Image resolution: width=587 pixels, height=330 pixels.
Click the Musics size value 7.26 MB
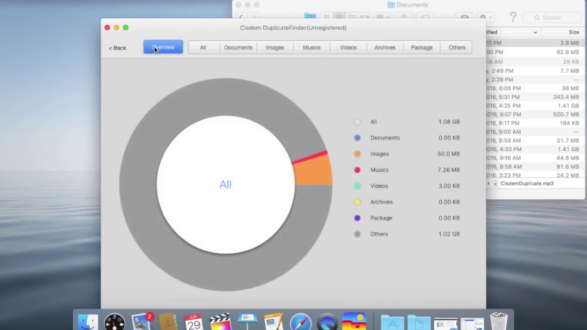[449, 170]
